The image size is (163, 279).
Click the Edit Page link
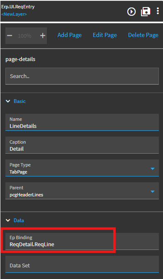click(x=105, y=35)
